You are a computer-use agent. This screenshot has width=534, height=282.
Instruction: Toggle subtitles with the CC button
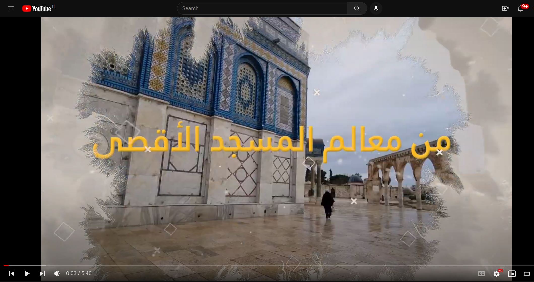coord(482,274)
